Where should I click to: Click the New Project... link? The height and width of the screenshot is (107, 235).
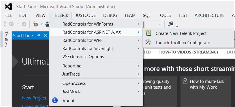(x=36, y=98)
